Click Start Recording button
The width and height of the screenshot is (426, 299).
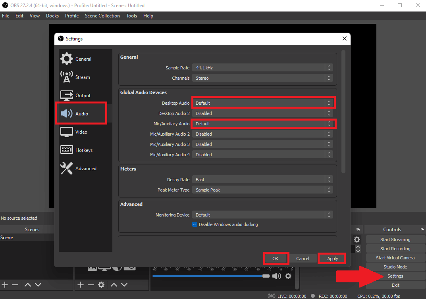click(395, 249)
